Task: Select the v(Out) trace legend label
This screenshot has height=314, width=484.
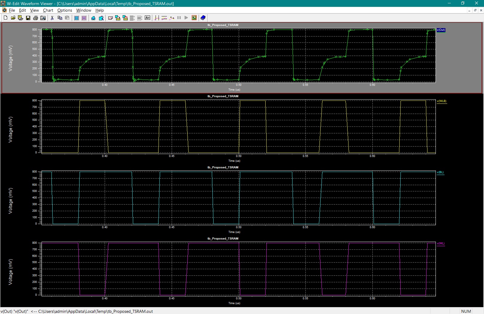Action: click(x=441, y=30)
